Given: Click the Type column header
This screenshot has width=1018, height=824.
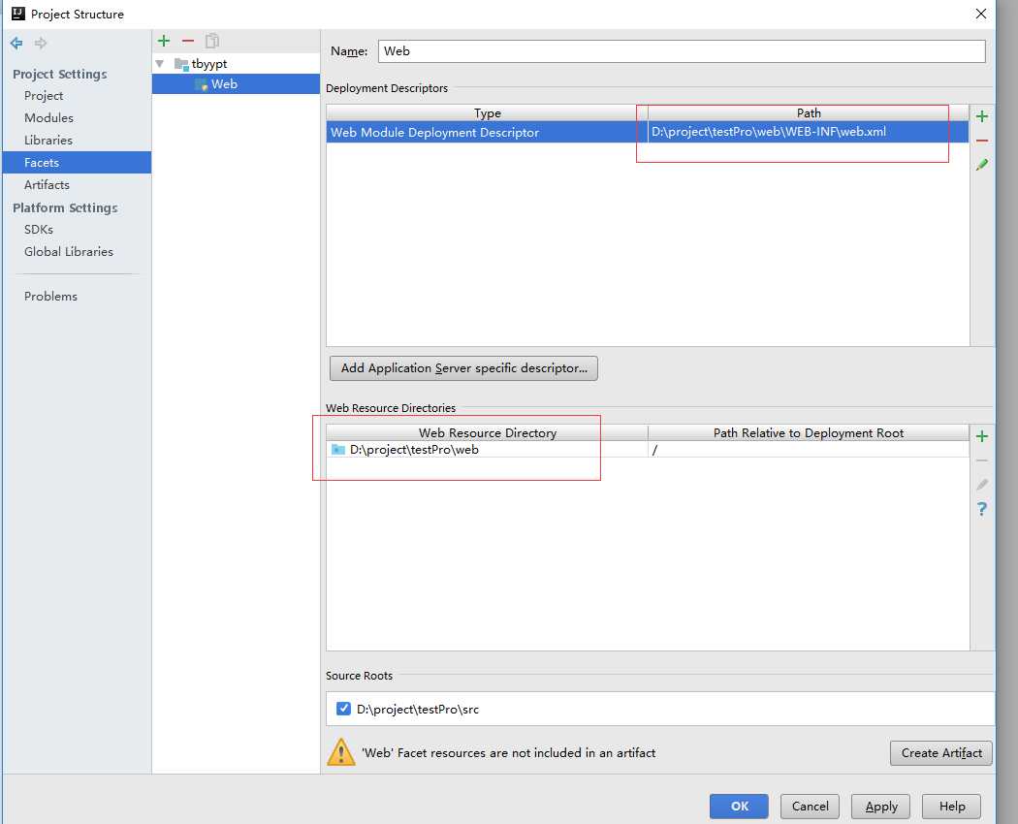Looking at the screenshot, I should point(487,113).
